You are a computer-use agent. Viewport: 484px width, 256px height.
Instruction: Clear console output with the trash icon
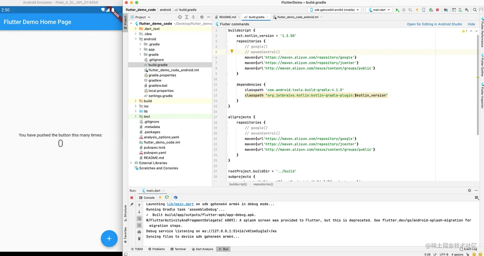click(x=139, y=238)
